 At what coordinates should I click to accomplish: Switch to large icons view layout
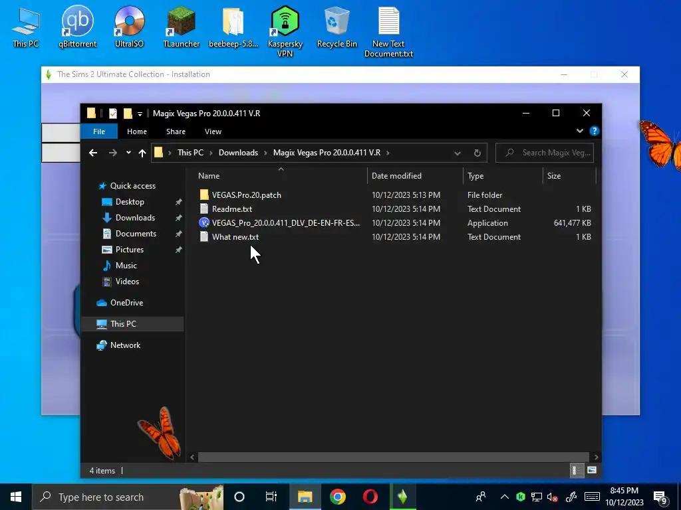pos(591,470)
